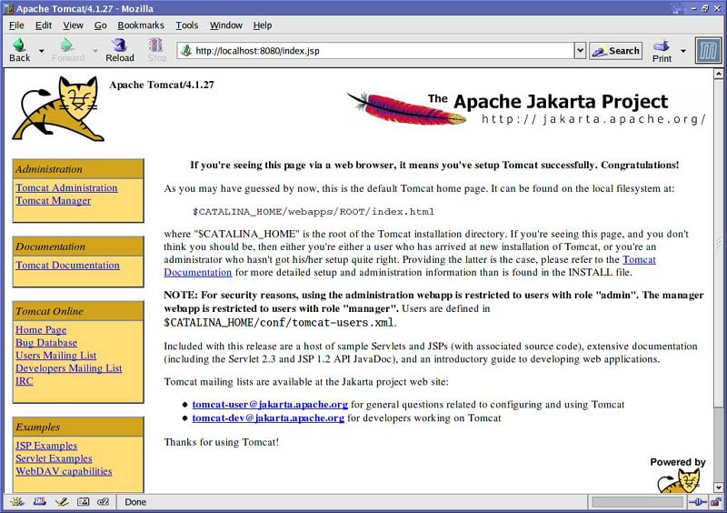Open the Tools menu

186,25
